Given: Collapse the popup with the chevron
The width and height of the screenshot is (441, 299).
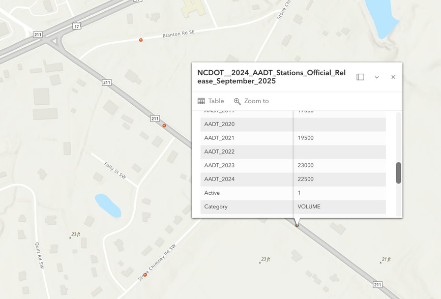Looking at the screenshot, I should (376, 77).
